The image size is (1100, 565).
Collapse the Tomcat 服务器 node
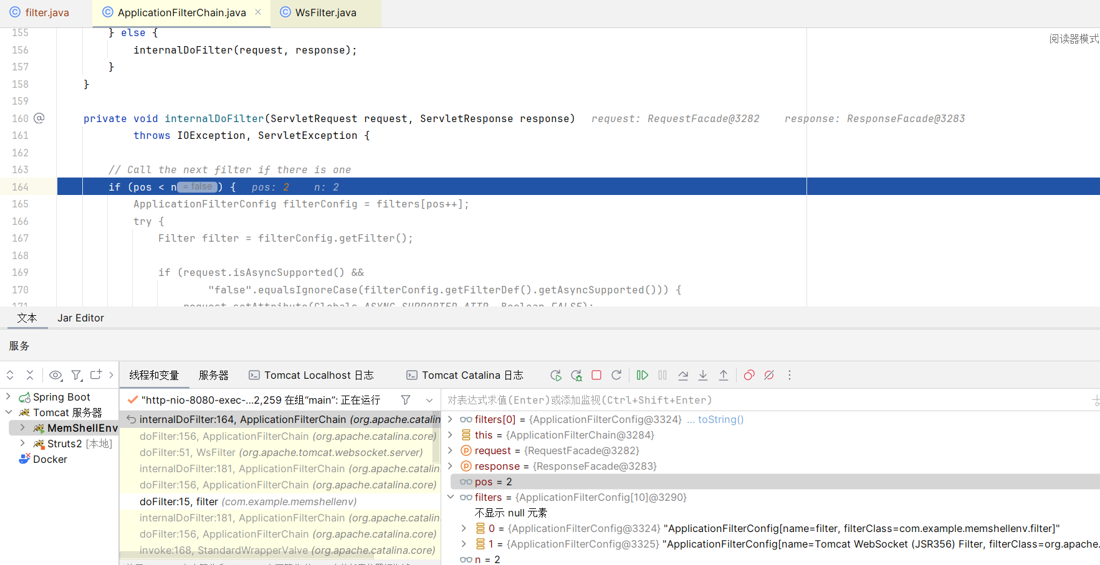(8, 412)
